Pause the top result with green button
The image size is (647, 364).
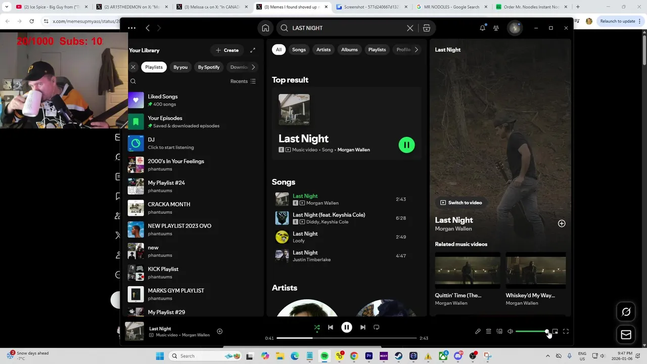point(406,145)
